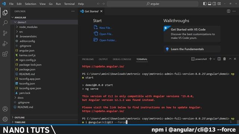Click the New File icon under Start
The width and height of the screenshot is (239, 134).
[x=96, y=27]
